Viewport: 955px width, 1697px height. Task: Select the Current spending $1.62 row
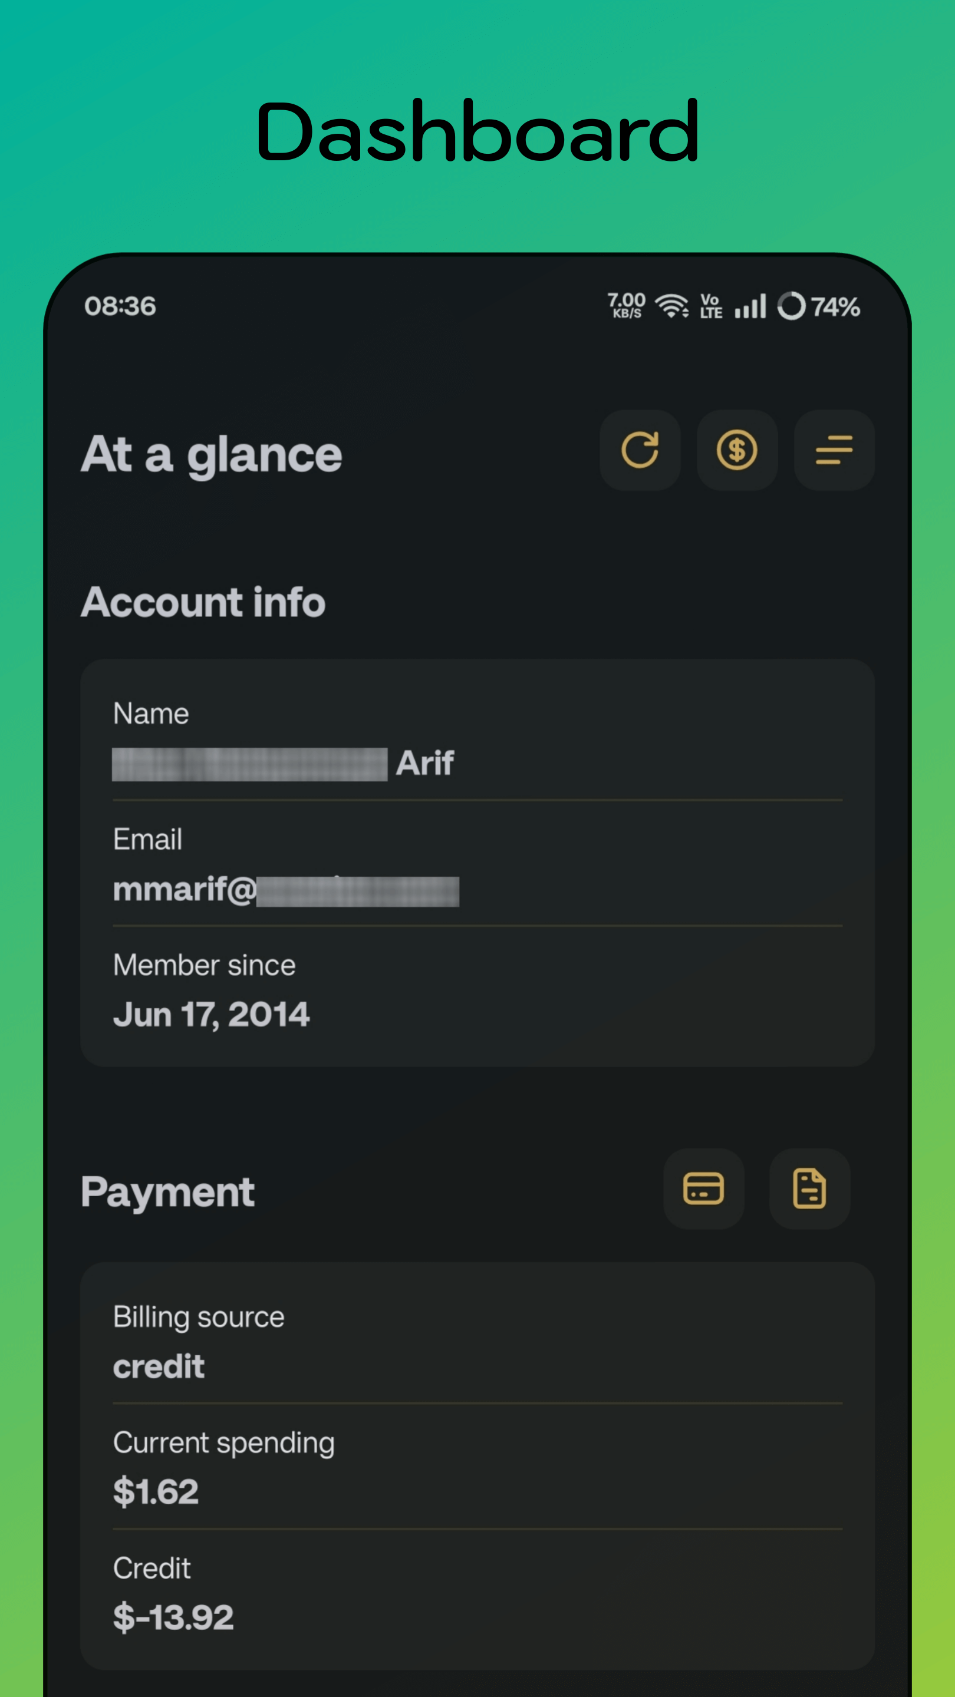[x=477, y=1469]
